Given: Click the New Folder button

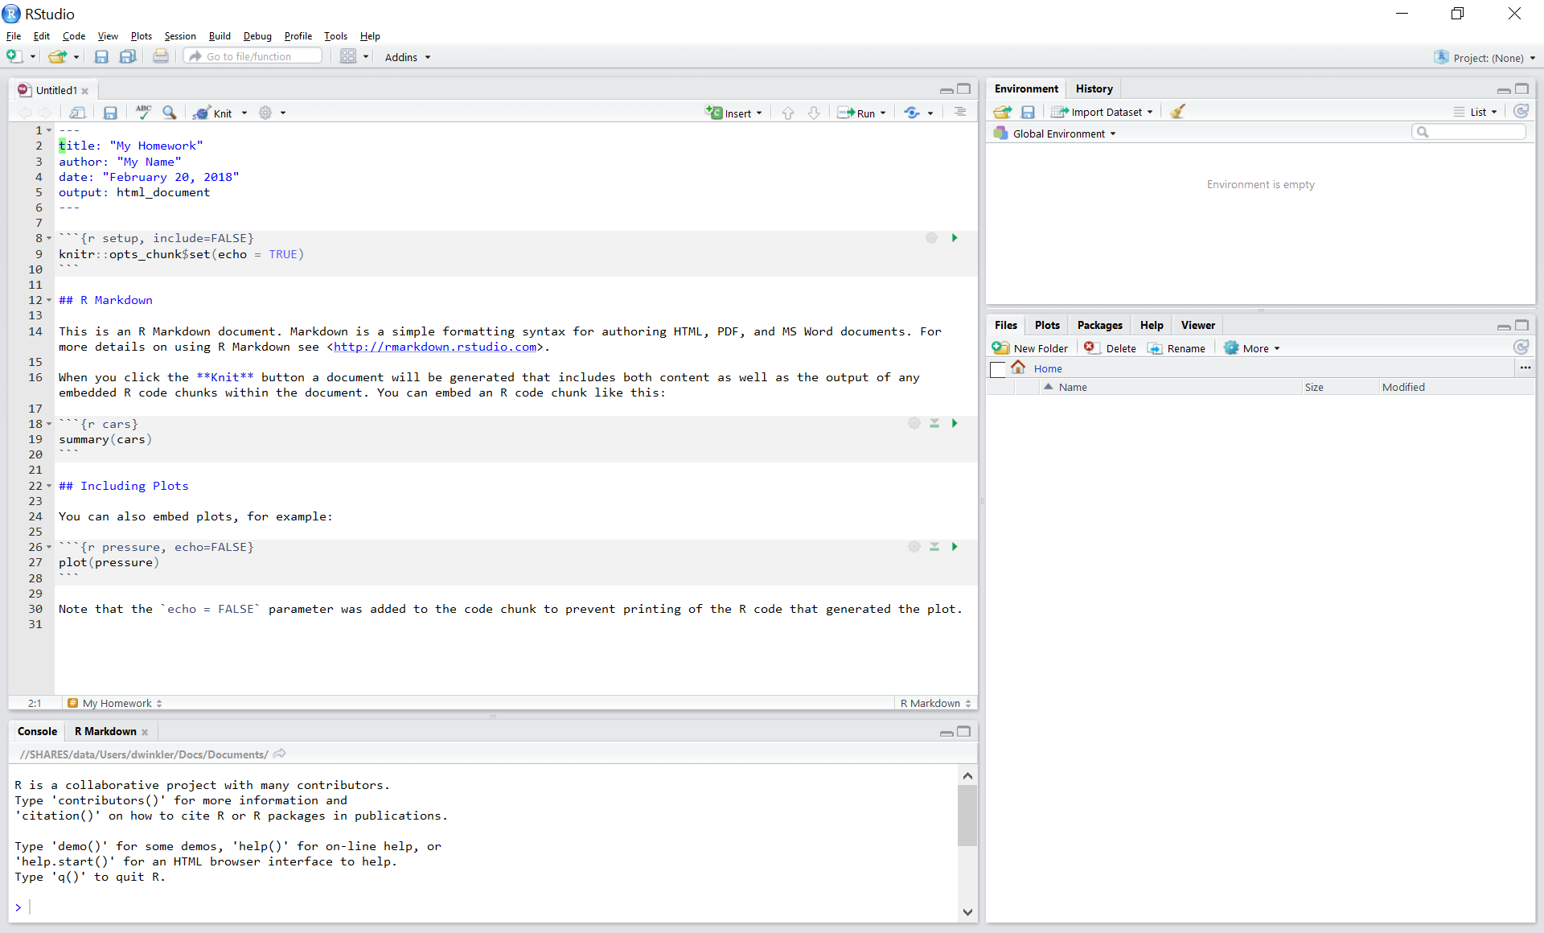Looking at the screenshot, I should click(x=1030, y=348).
